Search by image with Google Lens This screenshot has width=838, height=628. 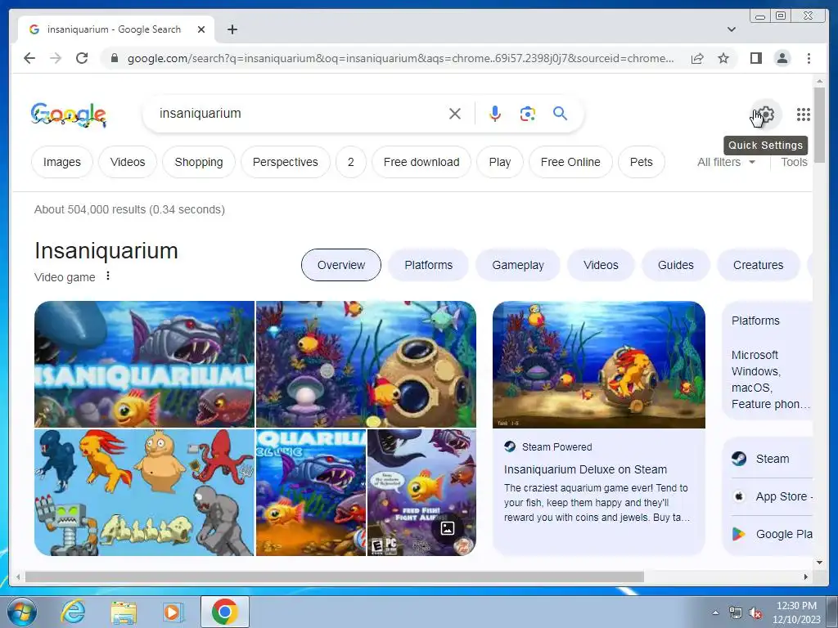tap(528, 113)
